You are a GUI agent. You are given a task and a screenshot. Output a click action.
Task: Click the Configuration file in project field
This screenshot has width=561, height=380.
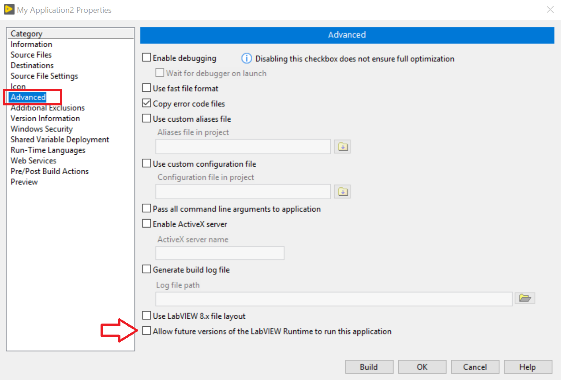[243, 192]
